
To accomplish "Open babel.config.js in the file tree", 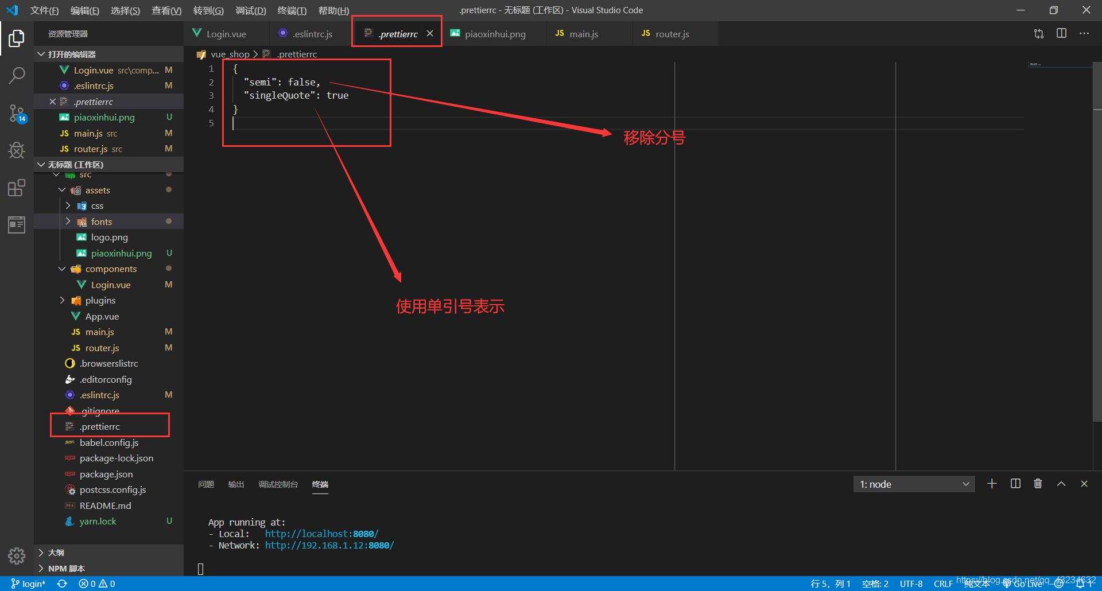I will [109, 442].
